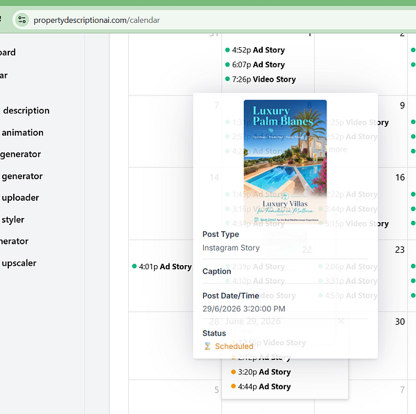Image resolution: width=416 pixels, height=414 pixels.
Task: Select day 16 in the calendar
Action: (400, 177)
